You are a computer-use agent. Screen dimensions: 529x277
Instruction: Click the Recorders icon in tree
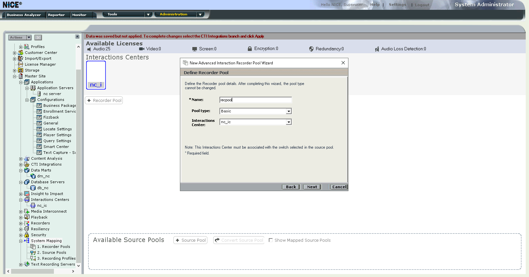(27, 223)
